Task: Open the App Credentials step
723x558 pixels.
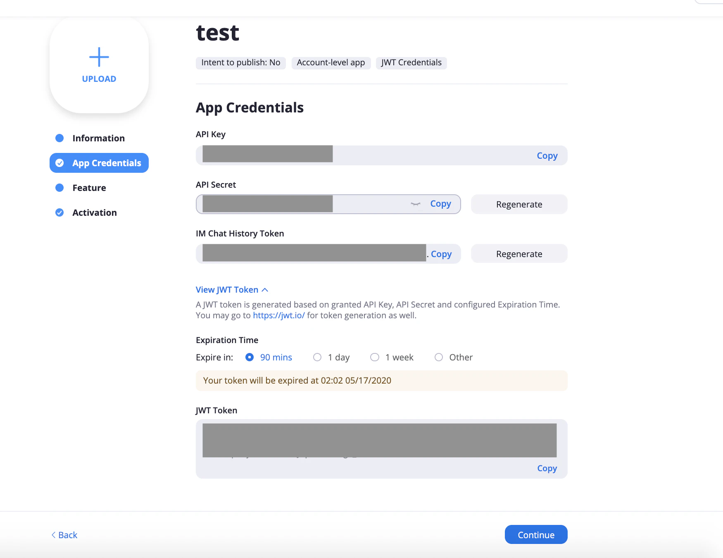Action: (99, 163)
